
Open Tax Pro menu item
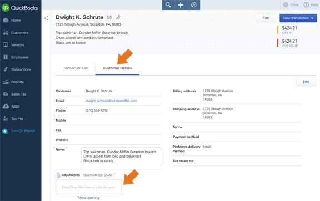point(17,119)
